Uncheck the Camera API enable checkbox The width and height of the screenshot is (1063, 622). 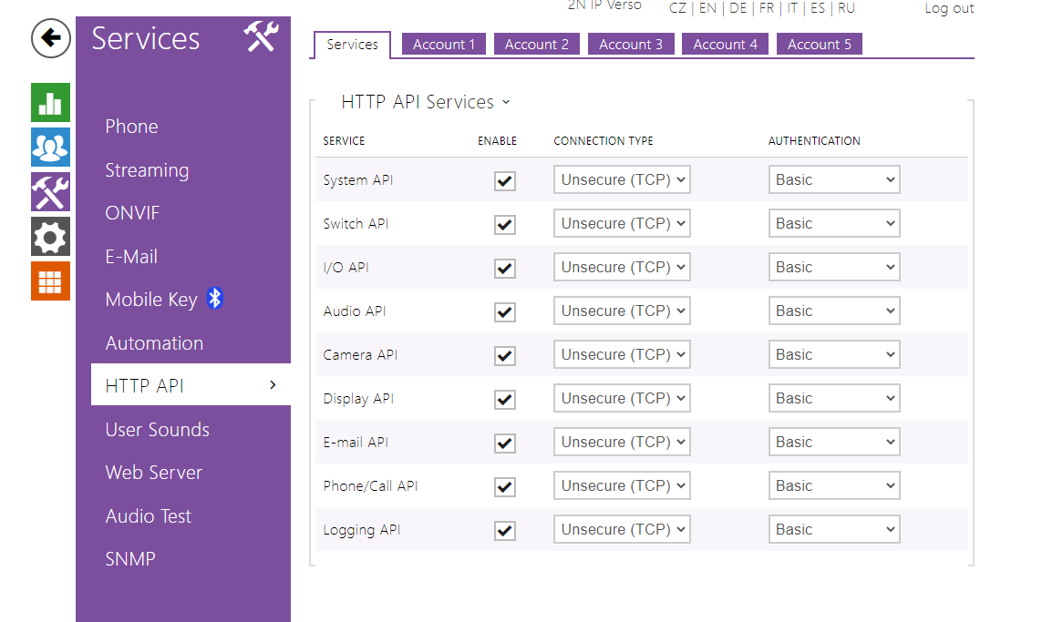pyautogui.click(x=504, y=355)
